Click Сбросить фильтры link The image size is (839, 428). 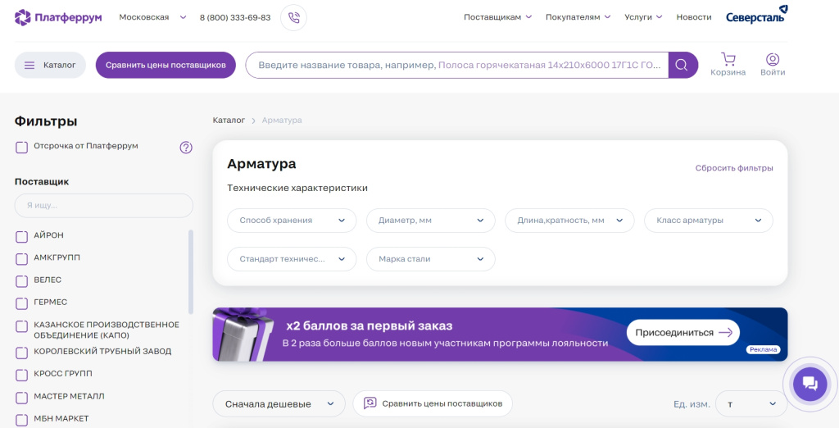tap(733, 168)
